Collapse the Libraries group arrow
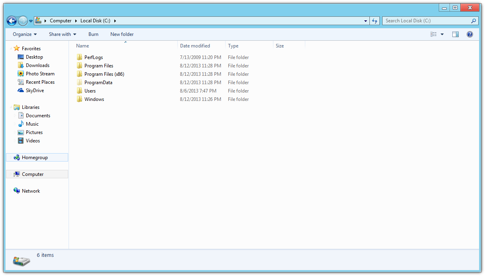 pos(10,107)
